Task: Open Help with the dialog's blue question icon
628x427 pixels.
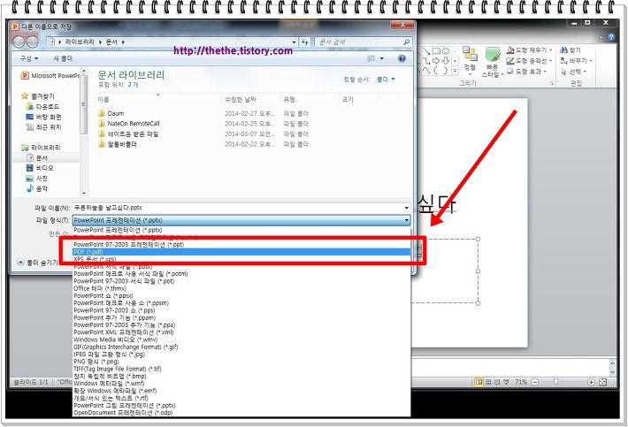Action: 402,58
